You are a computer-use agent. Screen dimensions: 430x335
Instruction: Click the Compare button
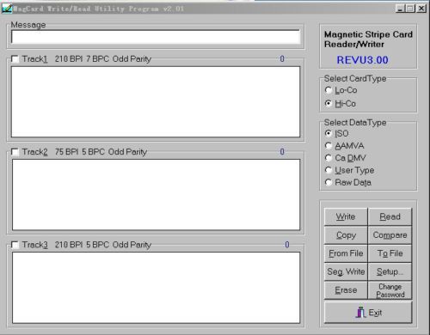click(x=390, y=235)
